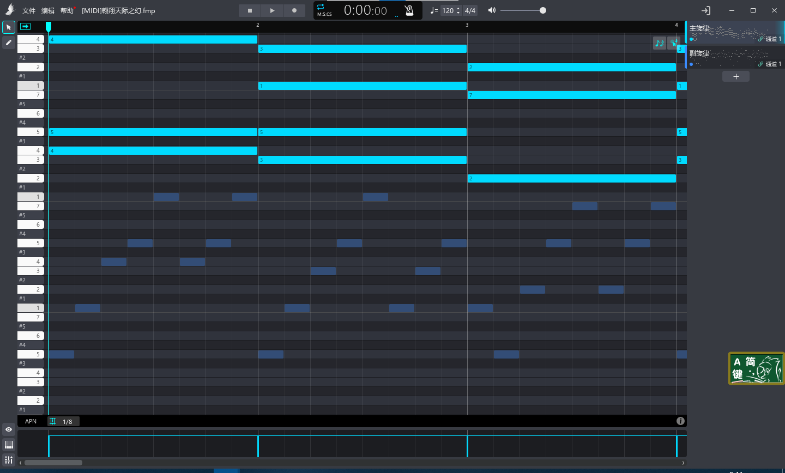Screen dimensions: 785x473
Task: Click the app logo icon
Action: tap(10, 10)
